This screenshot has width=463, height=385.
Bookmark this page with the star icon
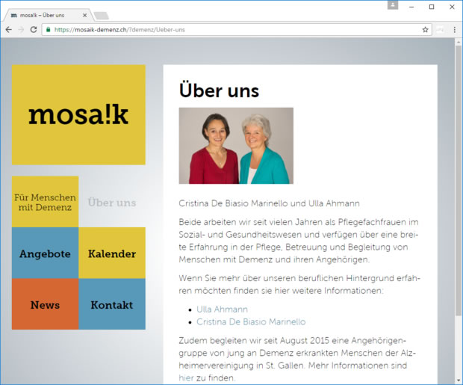point(426,30)
